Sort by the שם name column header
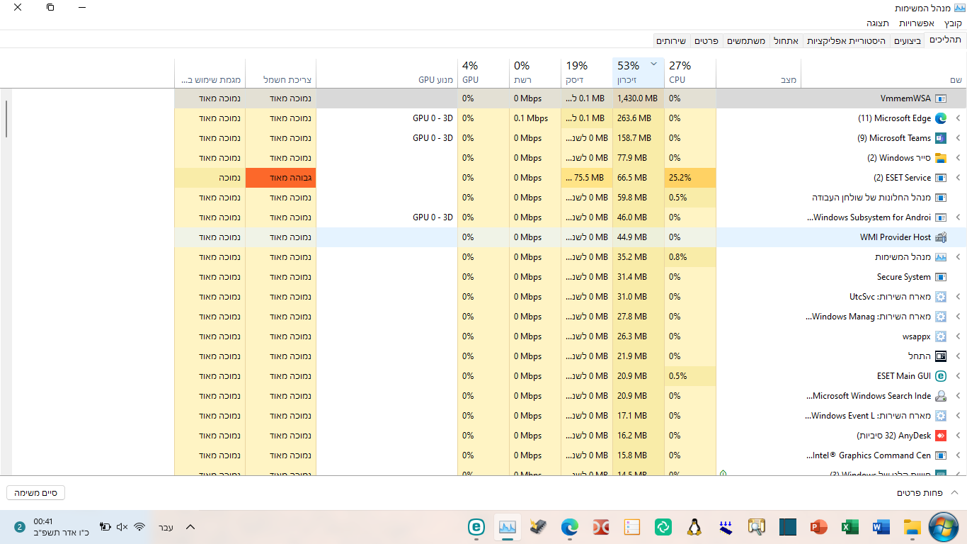This screenshot has width=967, height=544. 883,73
